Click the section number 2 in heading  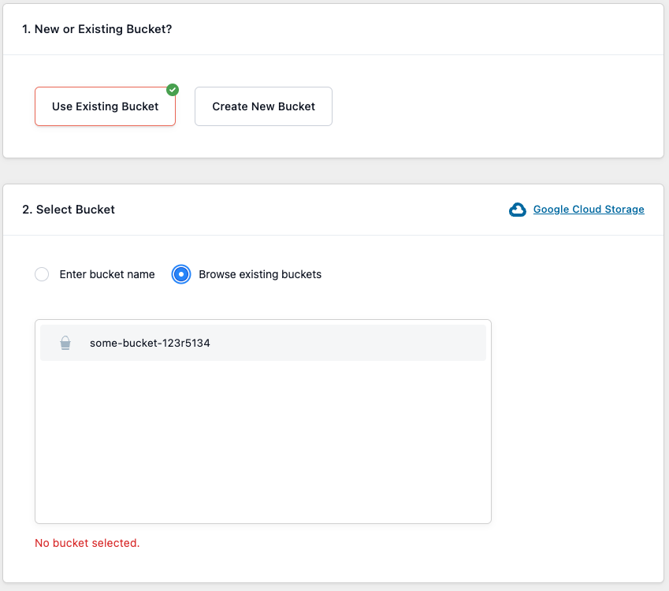27,210
